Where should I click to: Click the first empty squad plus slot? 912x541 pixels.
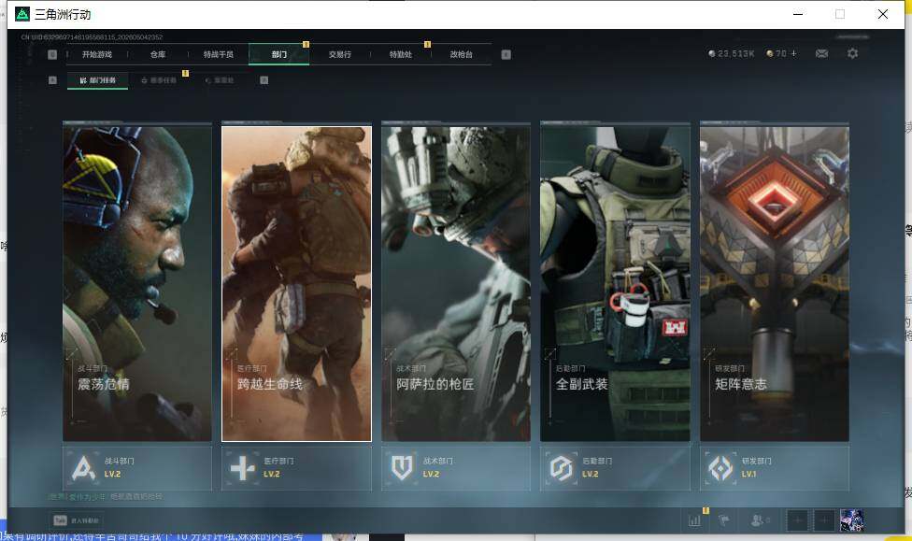tap(798, 520)
